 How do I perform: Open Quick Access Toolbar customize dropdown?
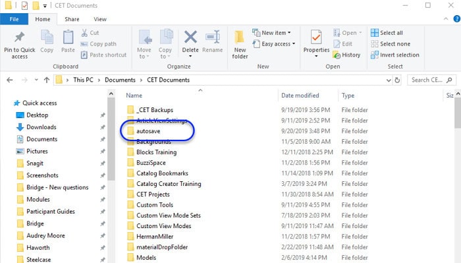(45, 5)
